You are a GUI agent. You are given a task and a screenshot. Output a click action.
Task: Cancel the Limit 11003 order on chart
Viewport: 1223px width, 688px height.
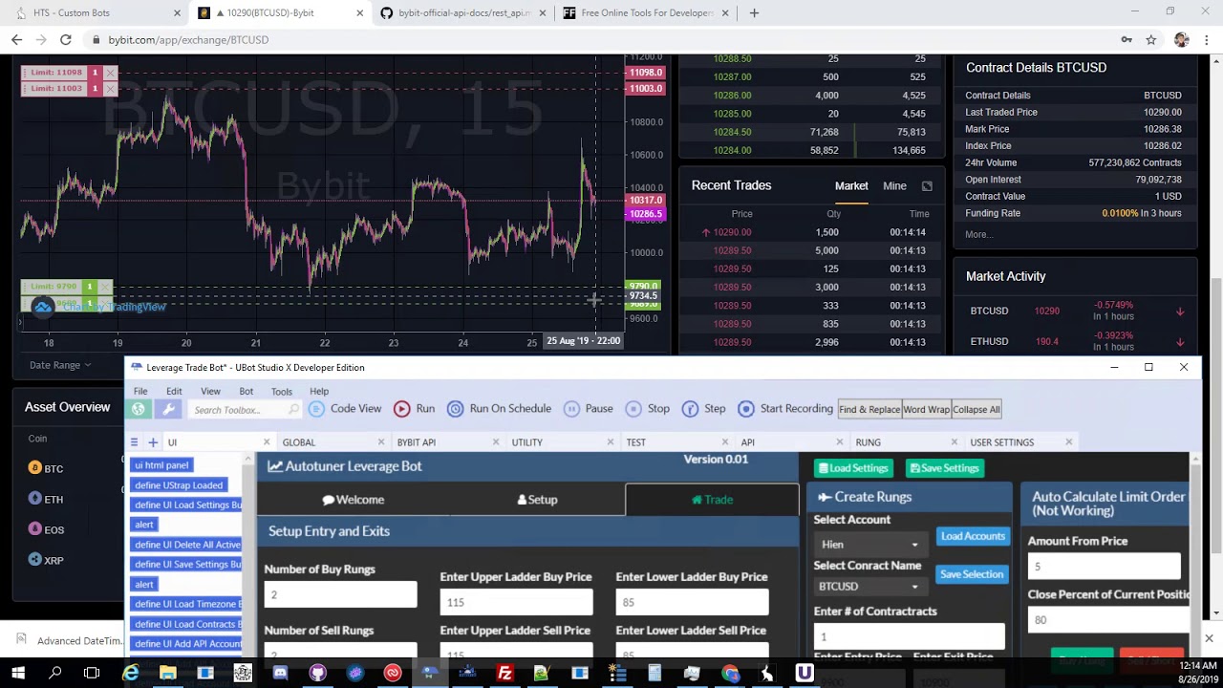110,88
